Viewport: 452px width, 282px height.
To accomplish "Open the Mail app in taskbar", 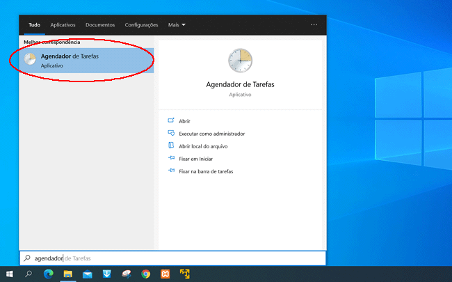I will (x=87, y=274).
